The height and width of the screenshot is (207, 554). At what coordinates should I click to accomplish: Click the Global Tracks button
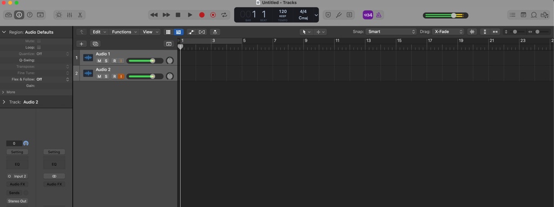169,44
